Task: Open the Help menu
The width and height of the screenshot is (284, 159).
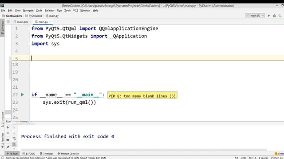Action: point(95,11)
